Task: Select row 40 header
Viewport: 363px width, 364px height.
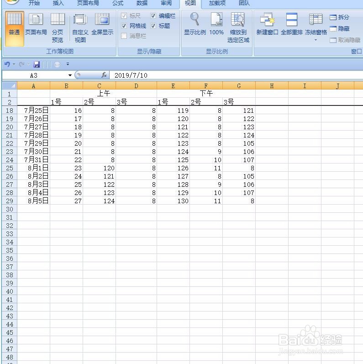Action: point(10,291)
